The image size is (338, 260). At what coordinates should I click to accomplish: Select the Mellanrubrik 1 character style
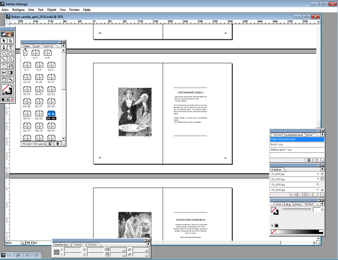click(x=297, y=150)
